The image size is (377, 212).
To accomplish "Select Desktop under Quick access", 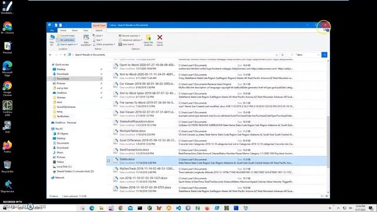I will coord(61,69).
